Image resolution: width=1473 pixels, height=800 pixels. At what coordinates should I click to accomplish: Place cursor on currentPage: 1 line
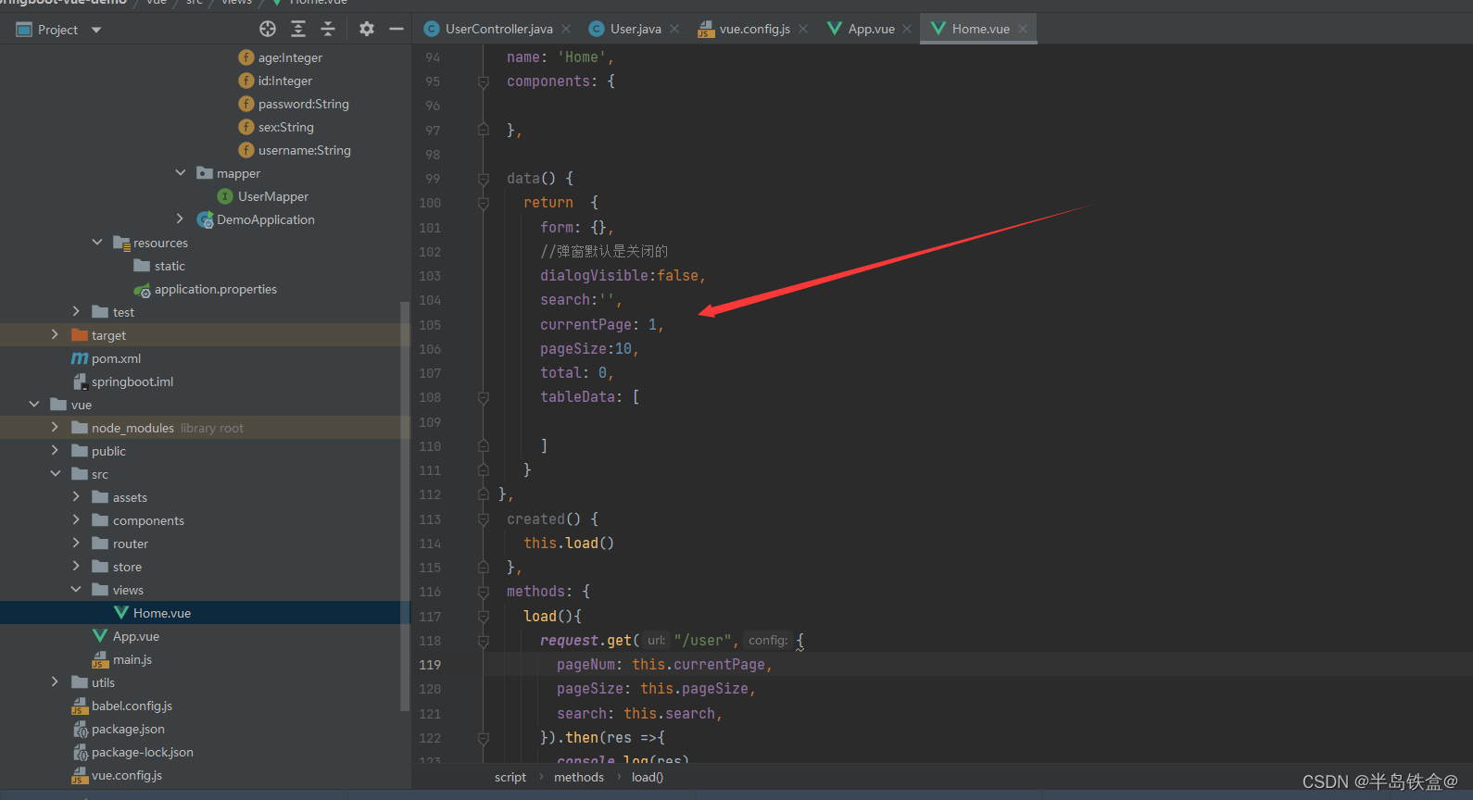pos(602,325)
